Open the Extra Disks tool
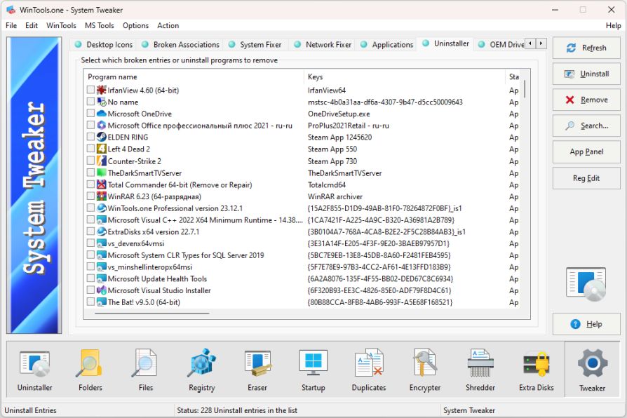The width and height of the screenshot is (627, 418). click(537, 370)
